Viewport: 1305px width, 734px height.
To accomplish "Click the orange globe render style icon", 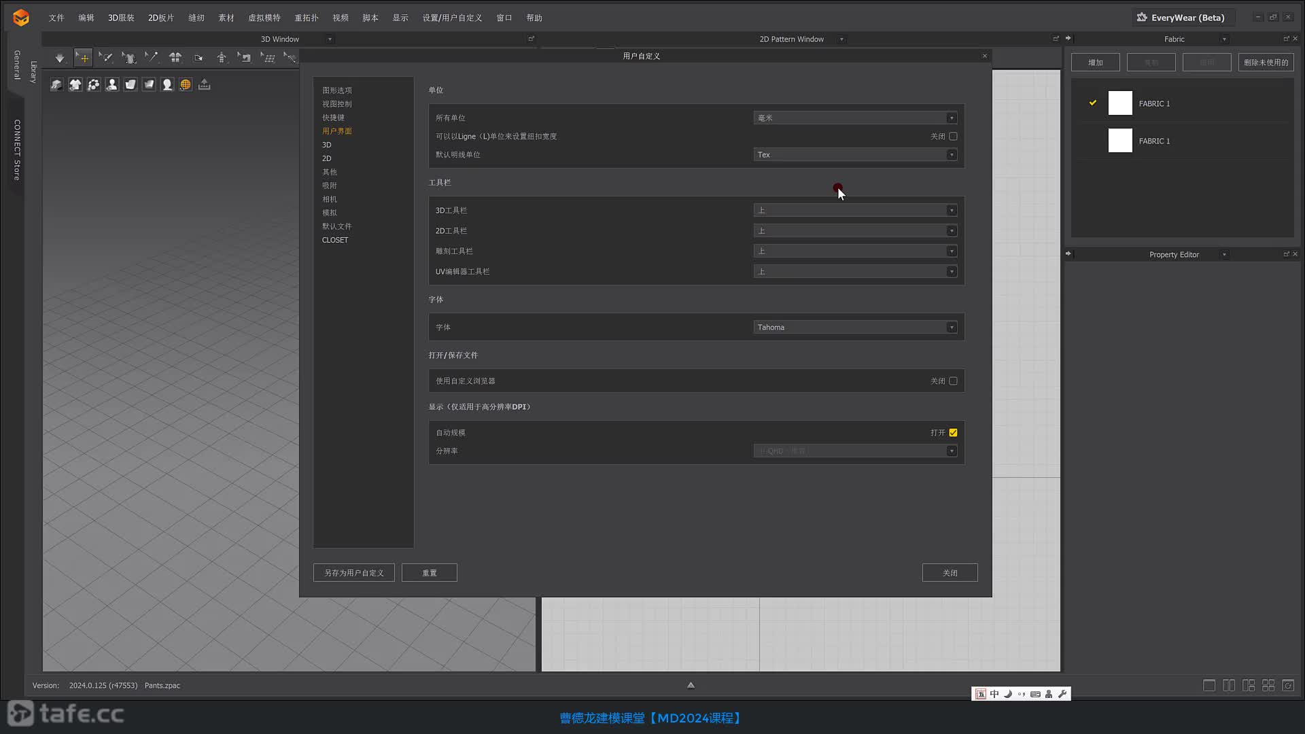I will (186, 85).
